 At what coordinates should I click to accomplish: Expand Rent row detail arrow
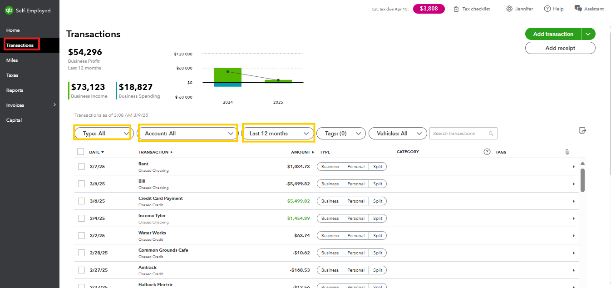point(574,167)
